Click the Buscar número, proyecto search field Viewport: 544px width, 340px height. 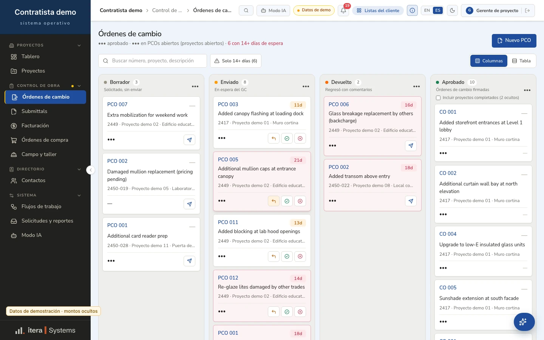[x=153, y=61]
